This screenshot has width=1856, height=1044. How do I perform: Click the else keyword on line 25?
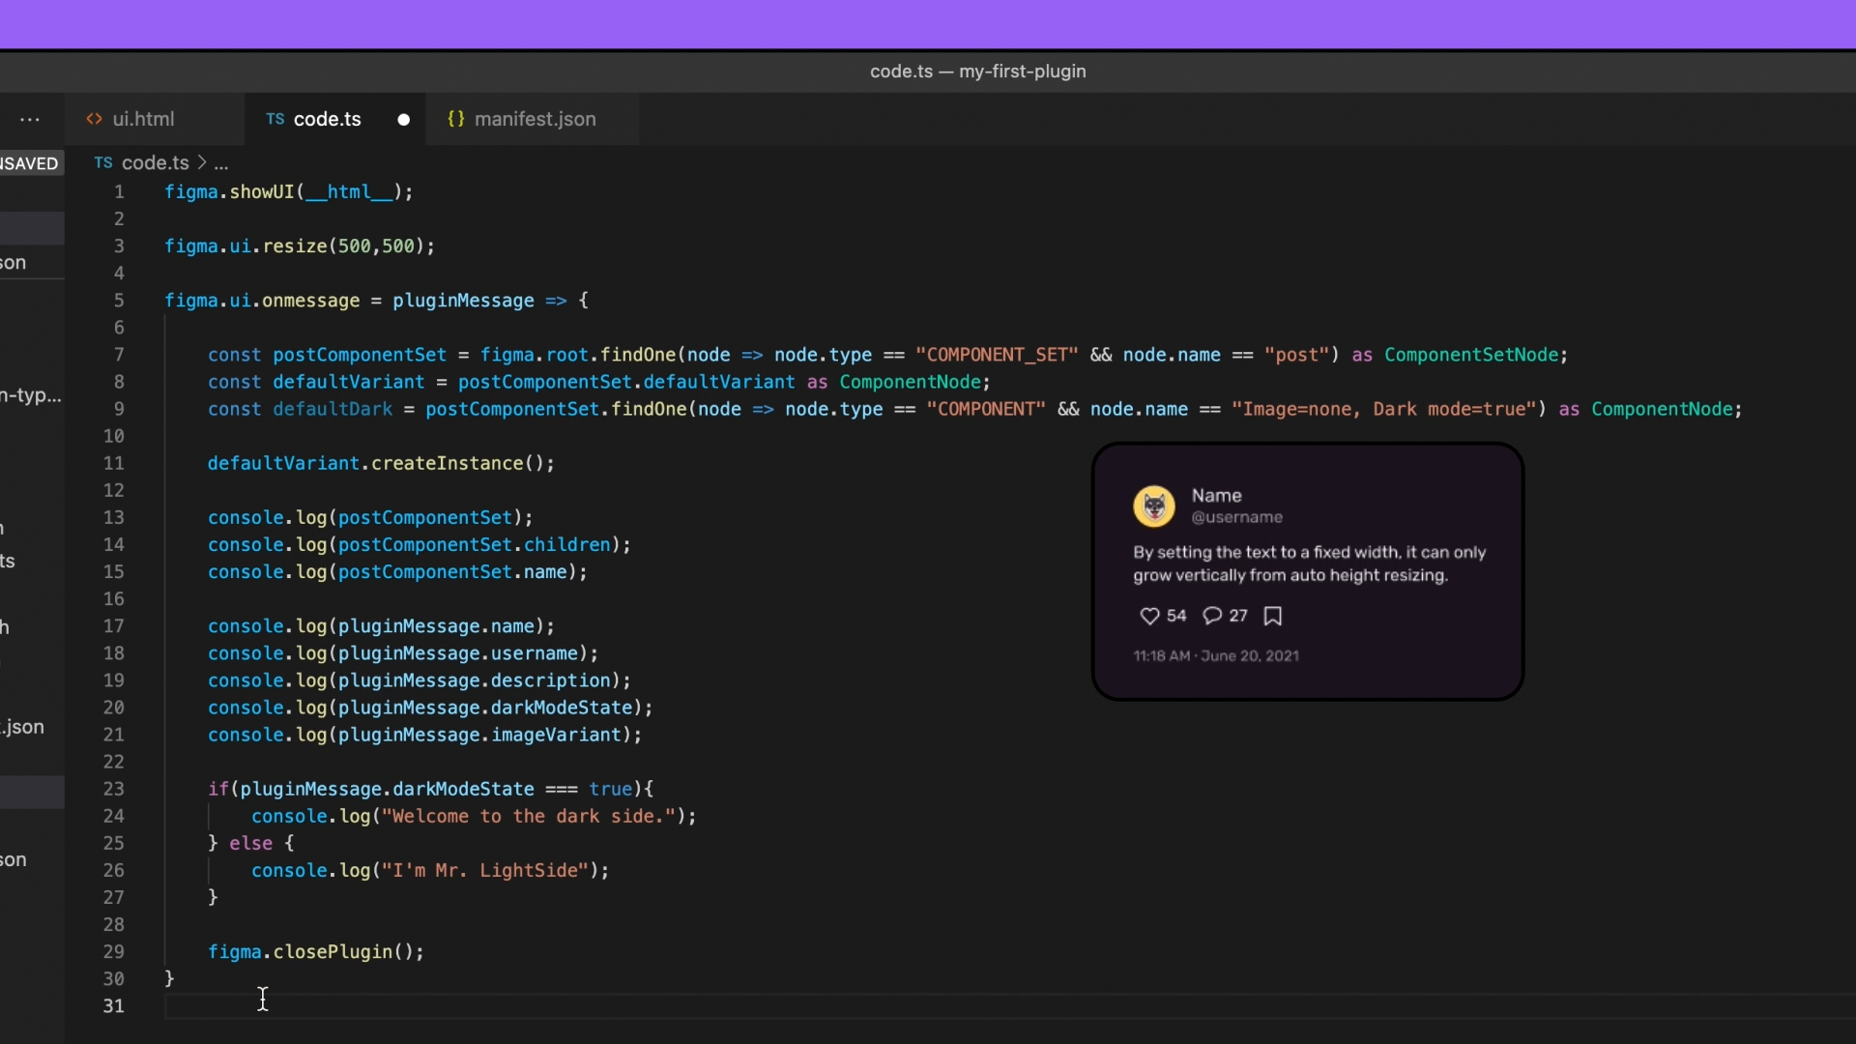pyautogui.click(x=250, y=843)
